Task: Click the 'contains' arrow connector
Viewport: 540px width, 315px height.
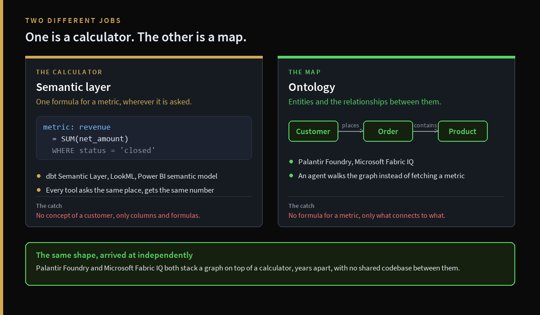Action: [425, 131]
